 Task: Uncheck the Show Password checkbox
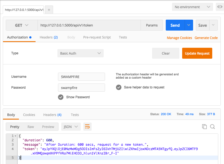(61, 97)
